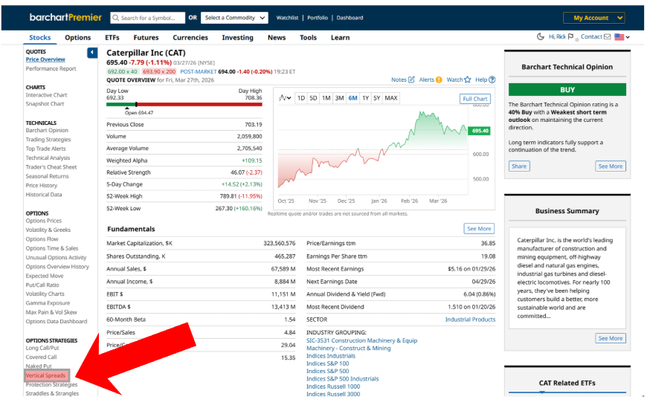Expand the My Account menu
The image size is (647, 408).
point(593,18)
